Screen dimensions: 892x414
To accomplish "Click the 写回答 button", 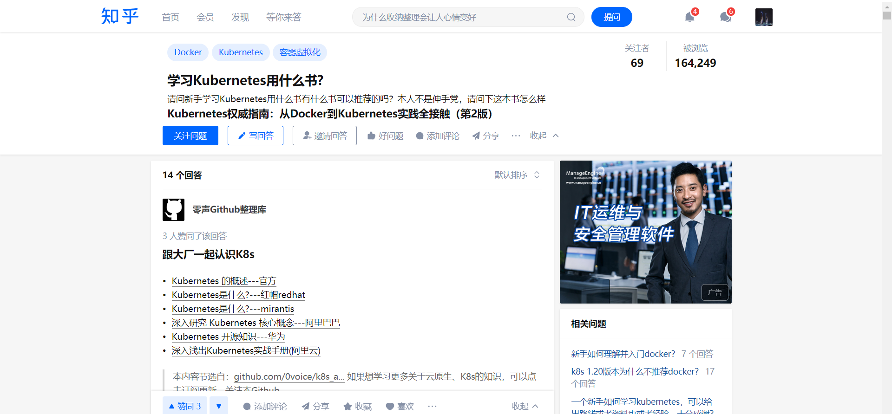I will (256, 136).
